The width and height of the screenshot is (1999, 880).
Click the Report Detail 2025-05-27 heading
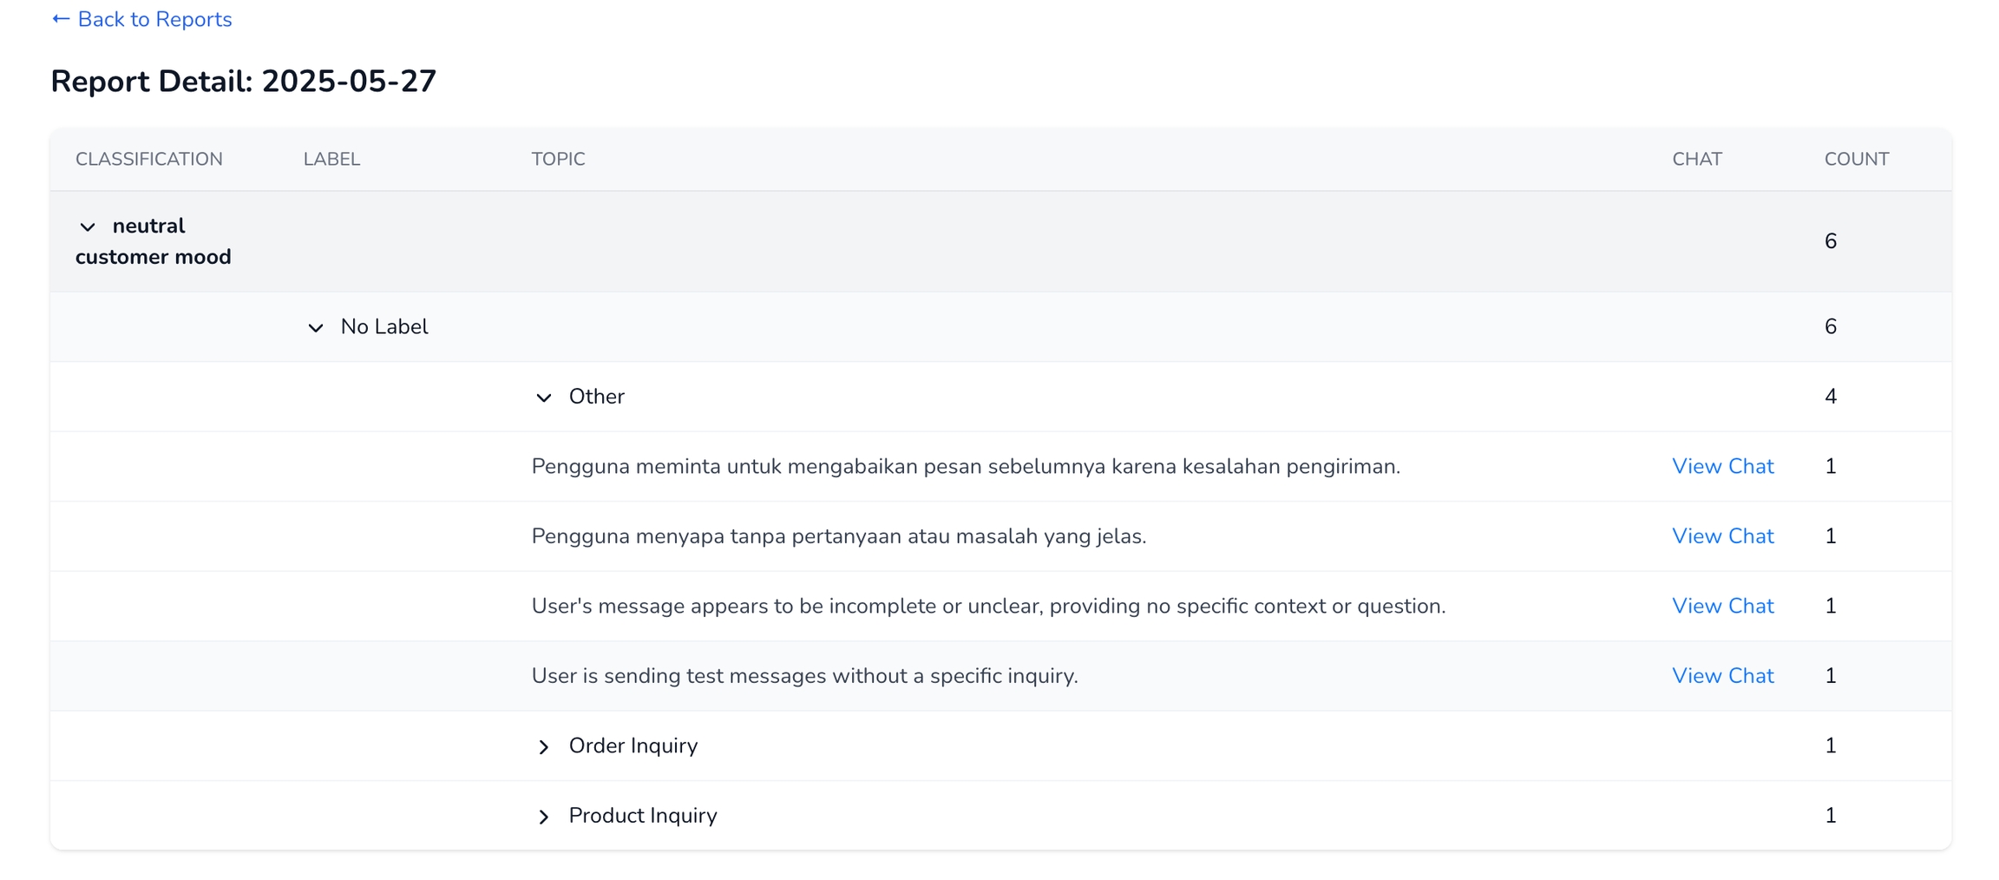[x=244, y=81]
